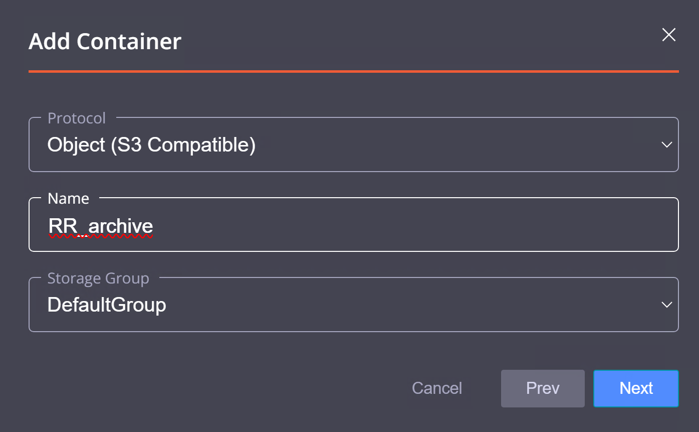The height and width of the screenshot is (432, 699).
Task: Click empty space after 'RR_archive' in Name box
Action: pyautogui.click(x=401, y=226)
